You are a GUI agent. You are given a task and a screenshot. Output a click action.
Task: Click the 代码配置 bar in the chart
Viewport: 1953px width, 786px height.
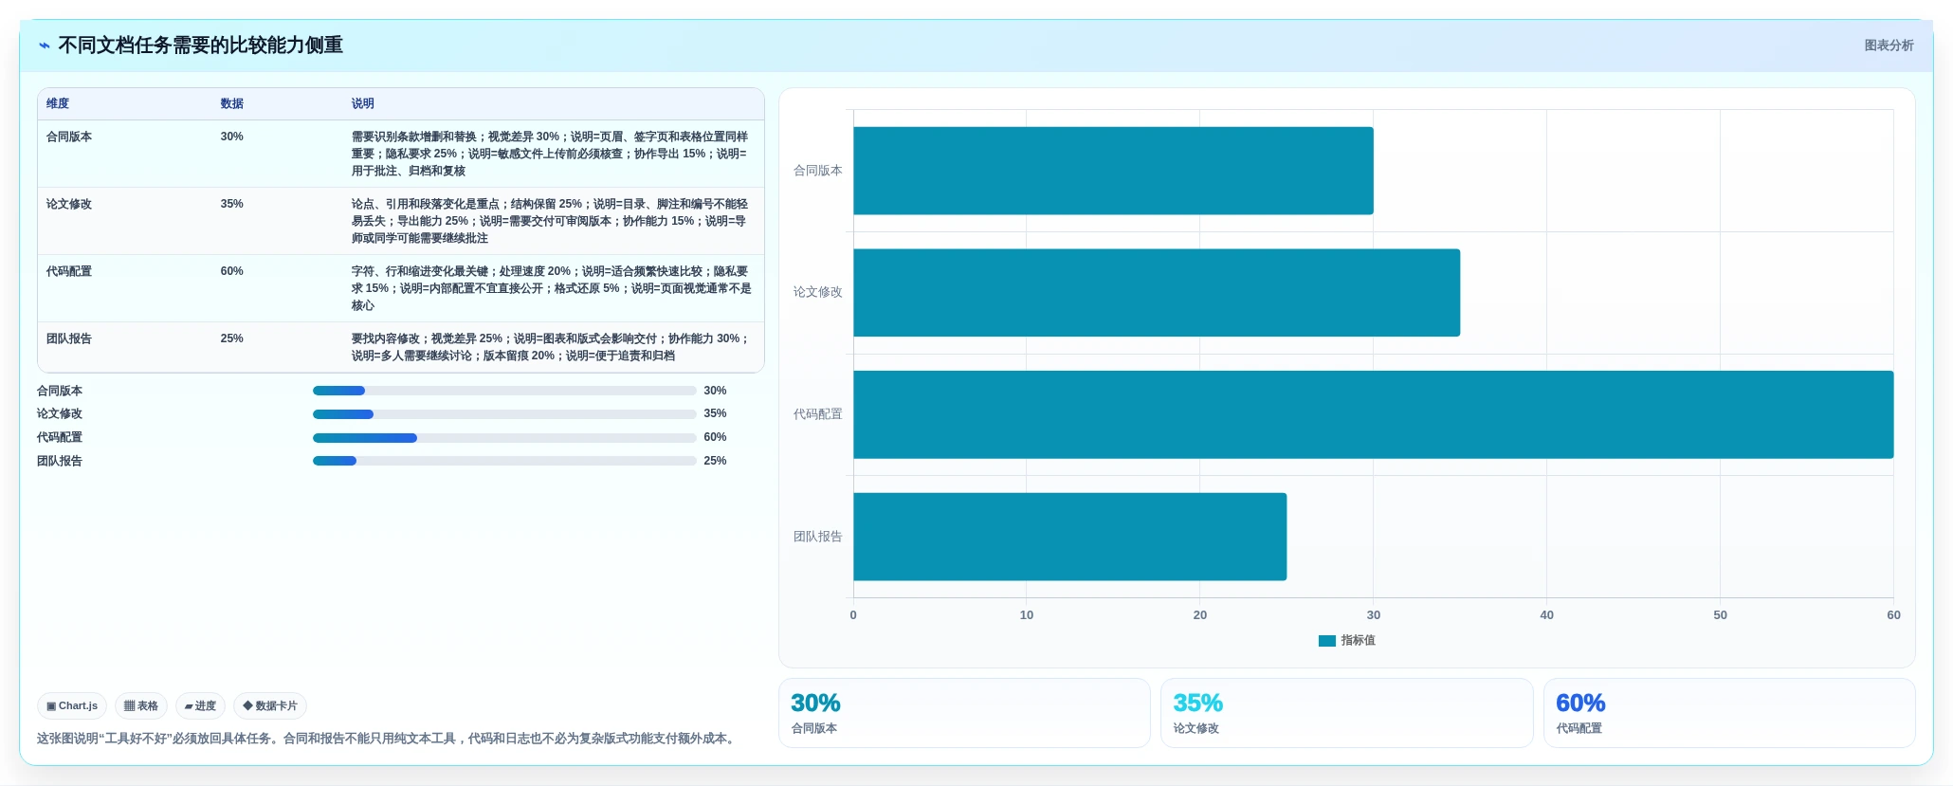click(1373, 414)
